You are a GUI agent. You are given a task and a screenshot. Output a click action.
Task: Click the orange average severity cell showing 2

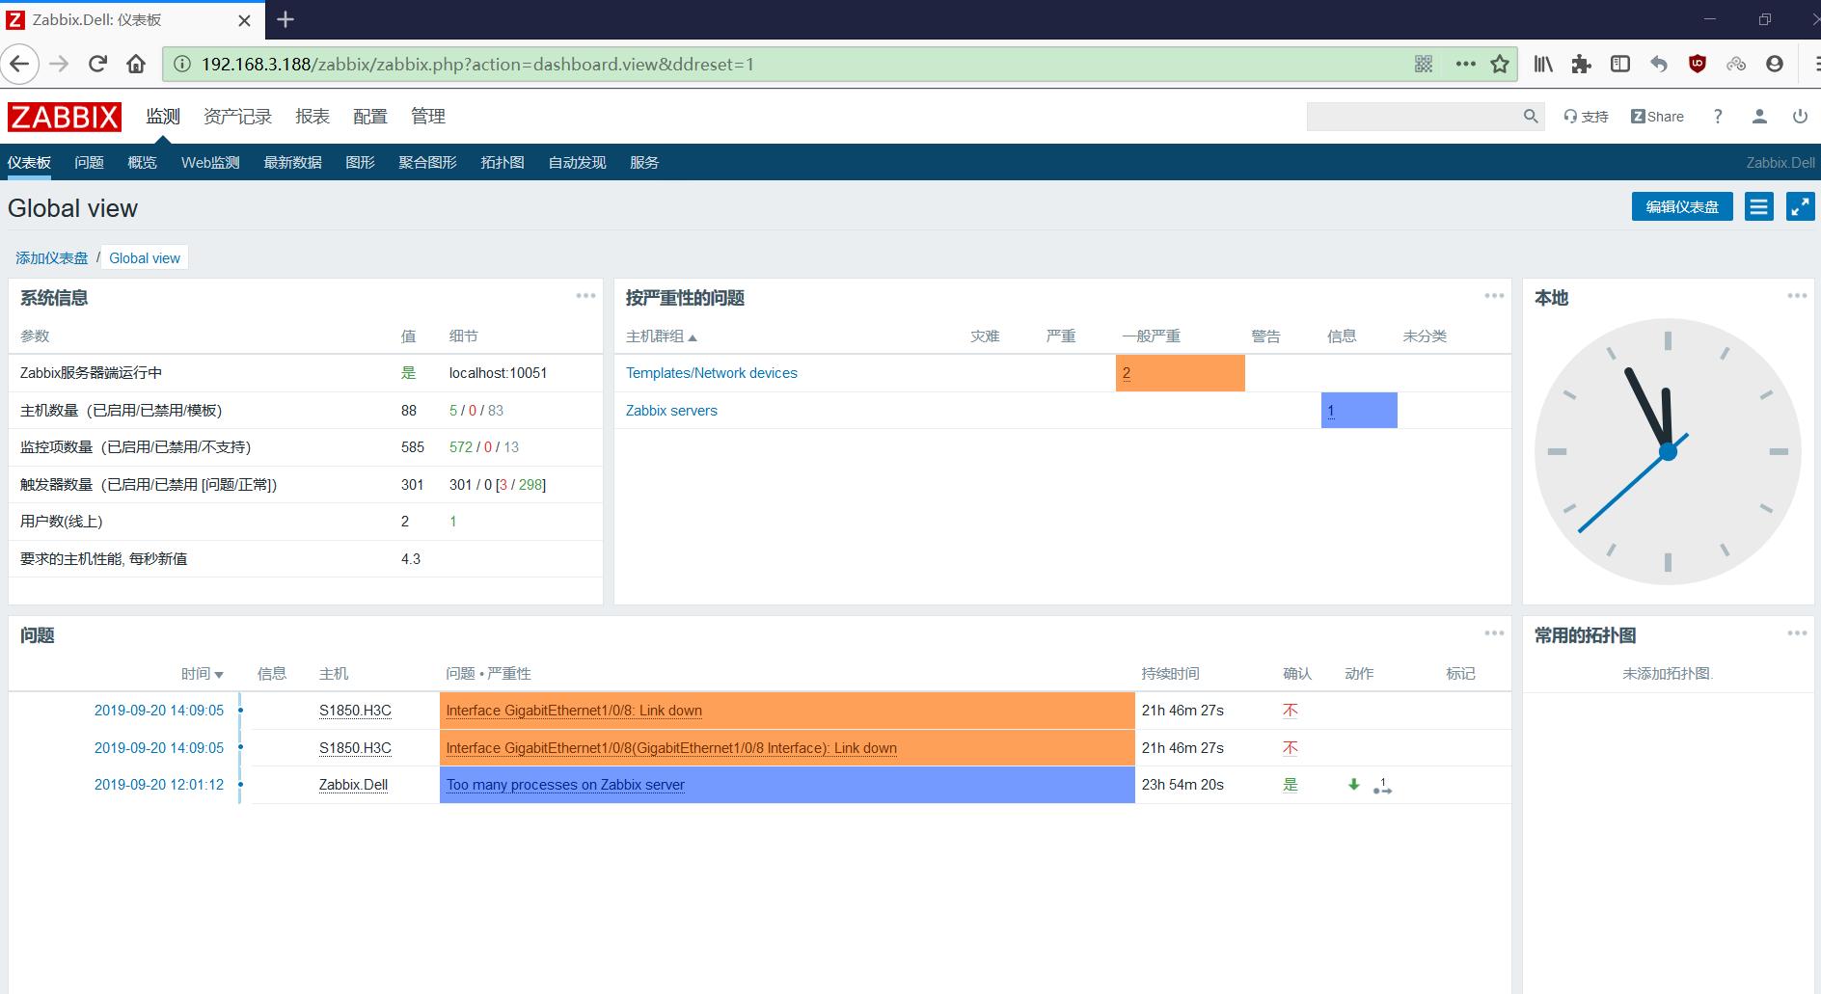click(x=1179, y=373)
